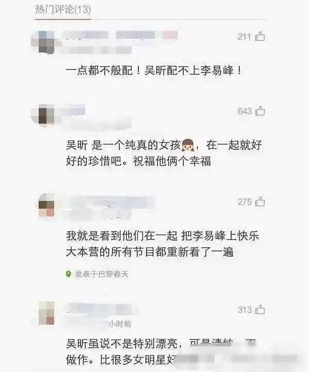Open the 热门评论(13) tab

click(x=63, y=10)
